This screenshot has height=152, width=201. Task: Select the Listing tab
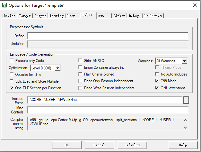click(x=57, y=16)
